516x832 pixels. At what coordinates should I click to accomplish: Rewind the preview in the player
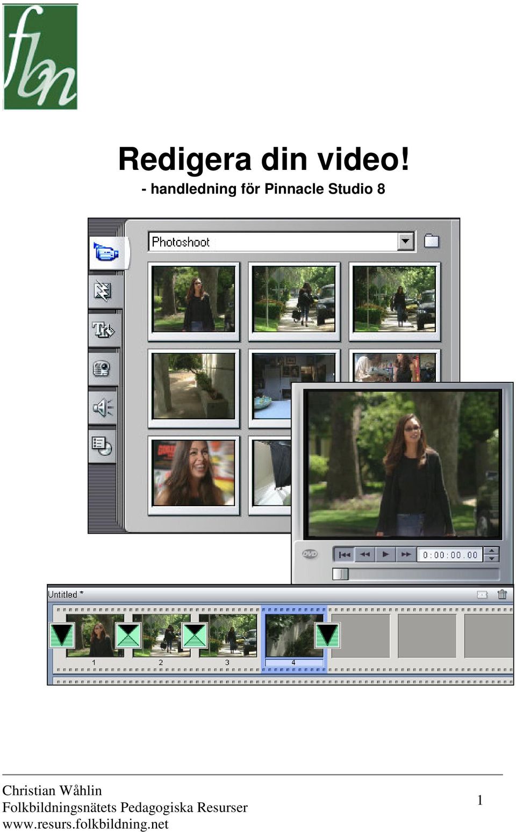365,554
